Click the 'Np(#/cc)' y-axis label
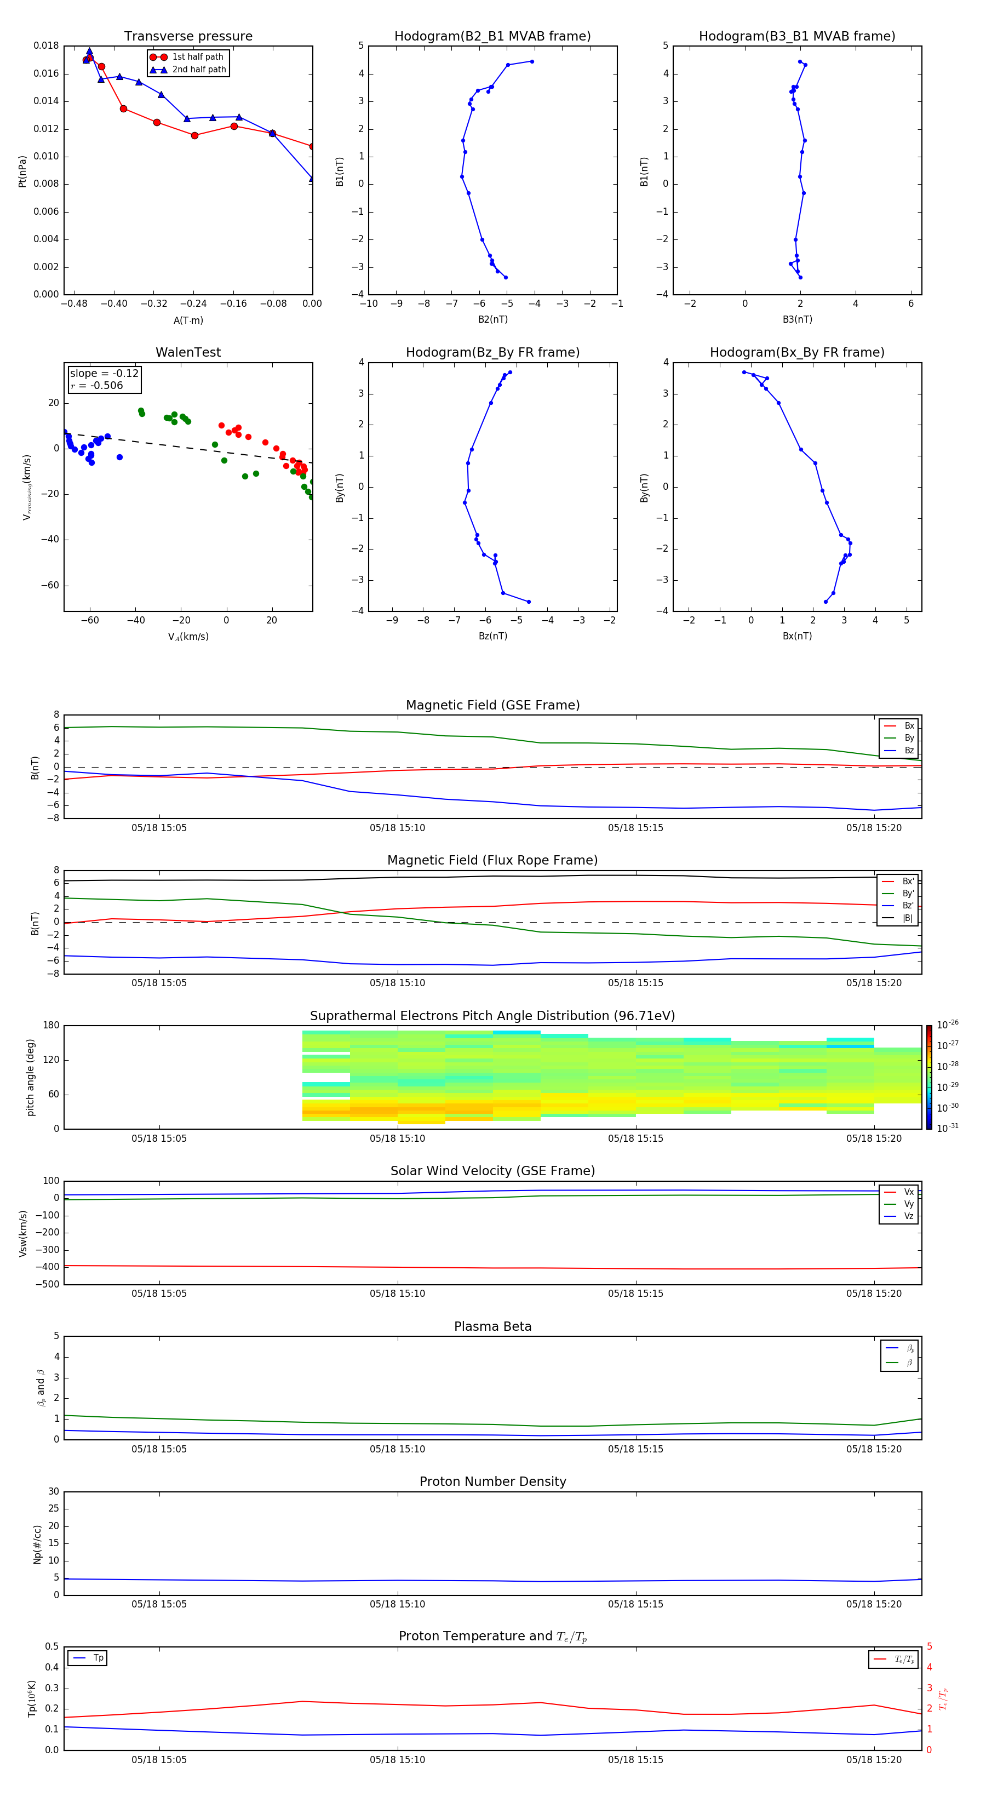 pos(37,1544)
